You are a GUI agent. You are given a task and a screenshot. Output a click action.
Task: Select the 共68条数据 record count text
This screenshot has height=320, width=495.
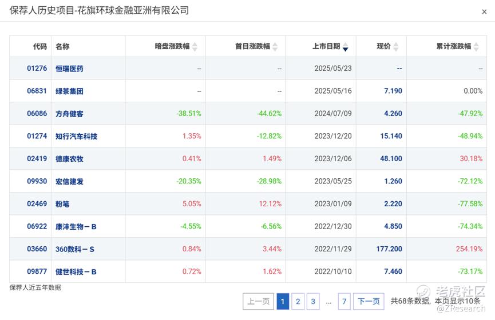tap(410, 301)
